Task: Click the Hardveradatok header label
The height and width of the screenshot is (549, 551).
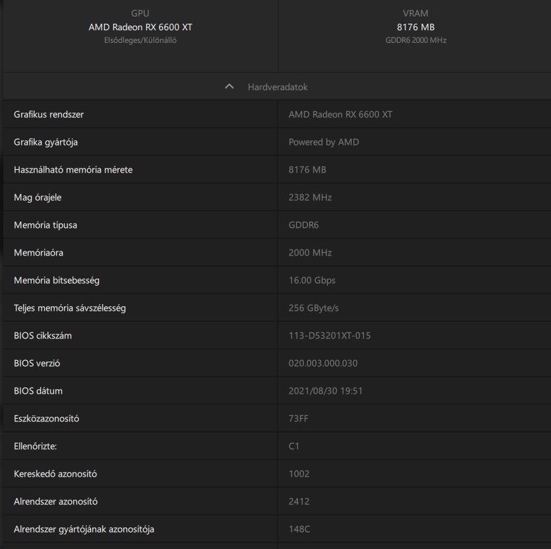Action: click(277, 87)
